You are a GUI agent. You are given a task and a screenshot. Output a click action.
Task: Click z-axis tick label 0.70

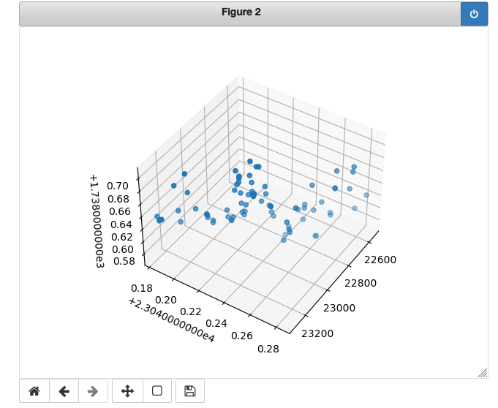118,186
